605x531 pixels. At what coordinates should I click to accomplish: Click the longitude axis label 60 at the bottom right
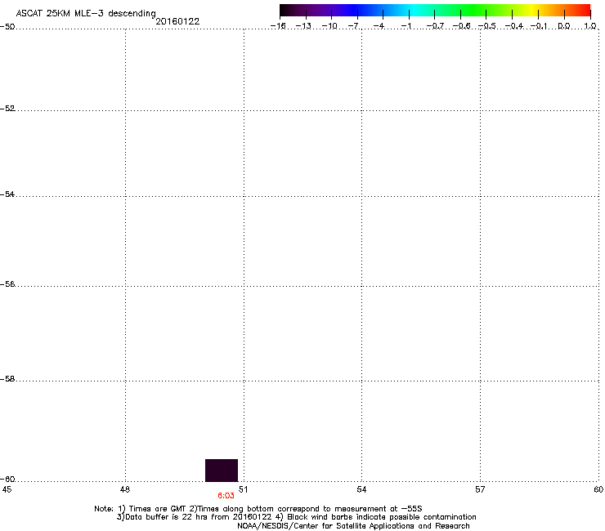pos(598,489)
